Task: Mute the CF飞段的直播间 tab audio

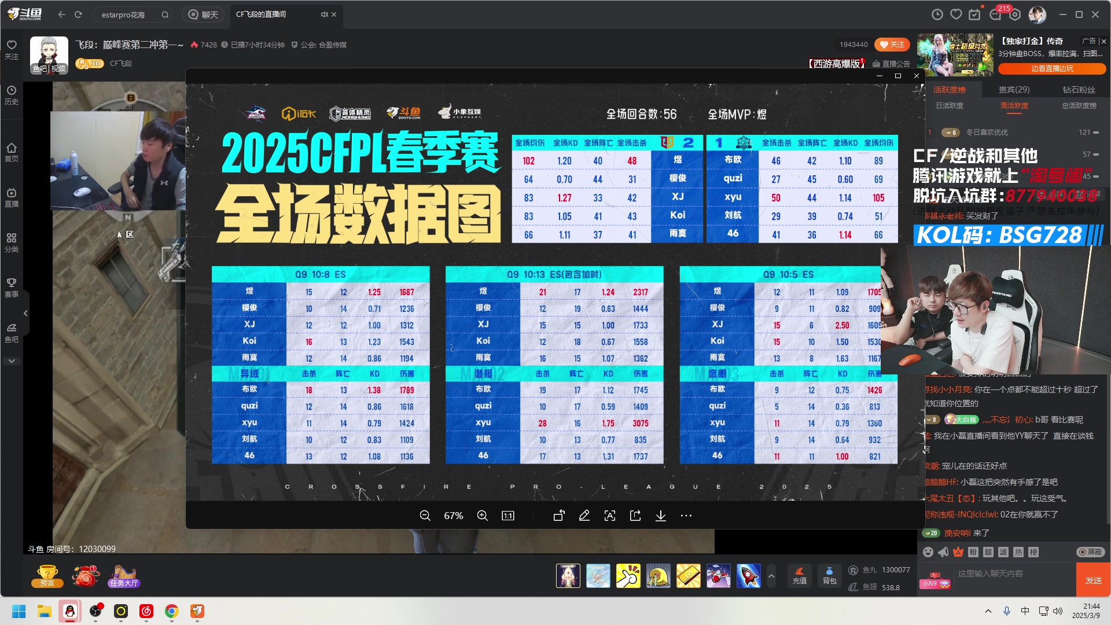Action: click(325, 14)
